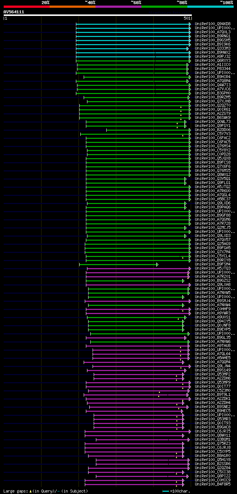Select the UniRef100_Q8W012 label
This screenshot has width=237, height=494.
click(213, 174)
